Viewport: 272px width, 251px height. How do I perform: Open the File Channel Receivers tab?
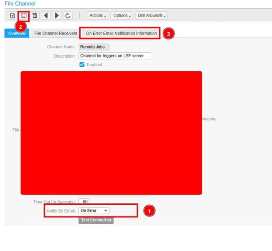pos(55,33)
